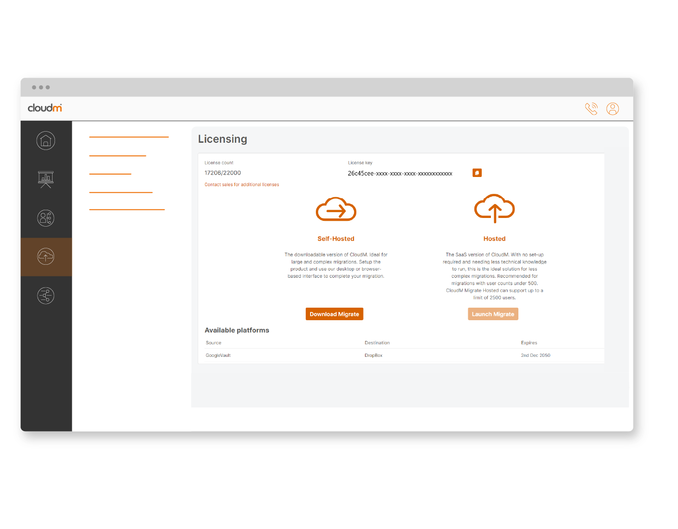This screenshot has height=529, width=678.
Task: Select the analytics dashboard icon in sidebar
Action: (x=46, y=179)
